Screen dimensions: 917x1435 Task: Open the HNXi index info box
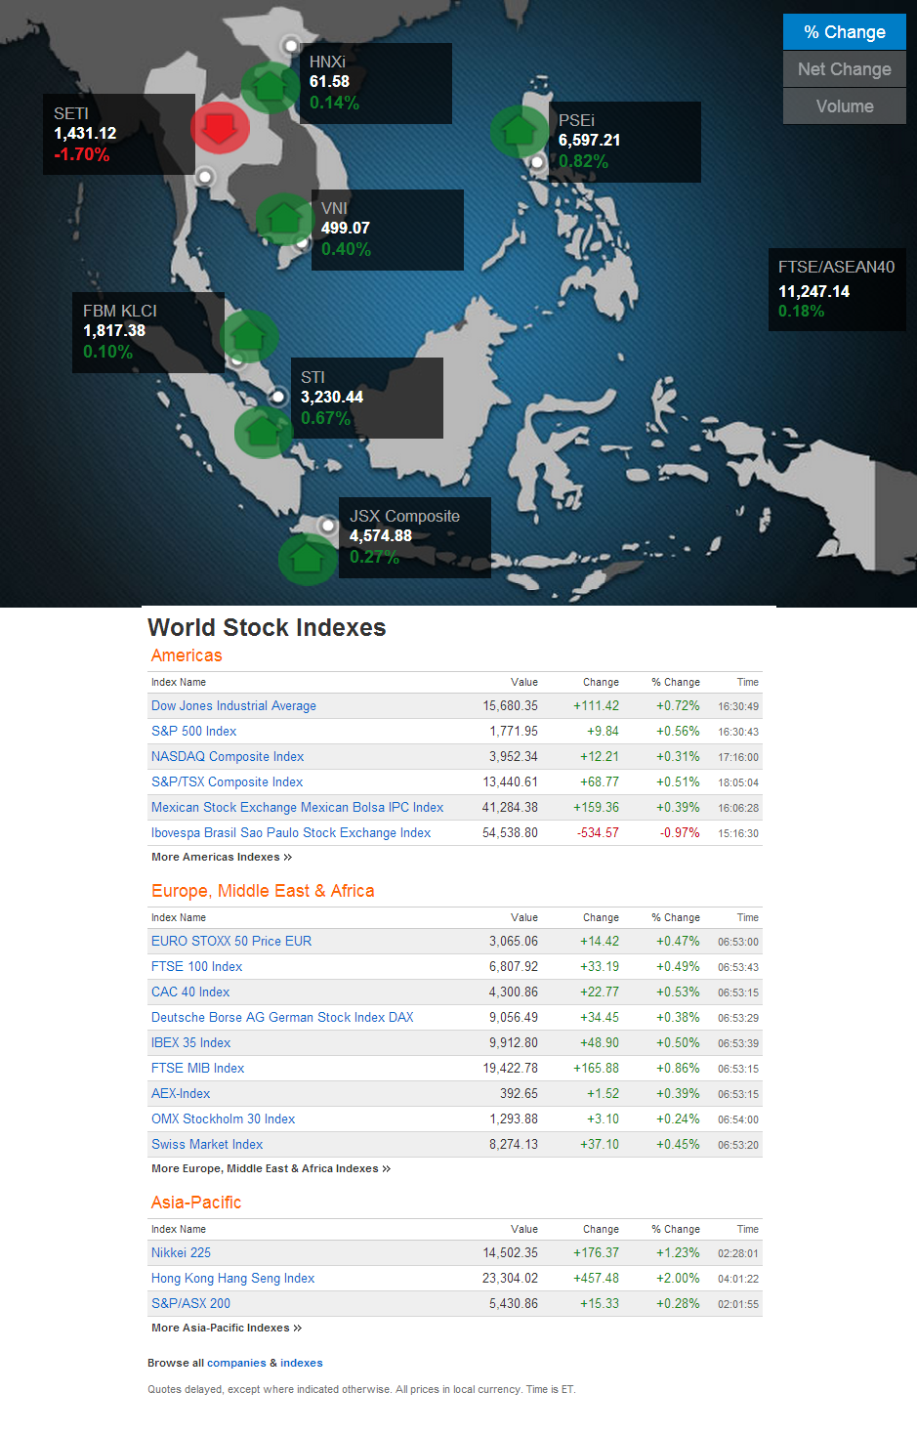(376, 83)
